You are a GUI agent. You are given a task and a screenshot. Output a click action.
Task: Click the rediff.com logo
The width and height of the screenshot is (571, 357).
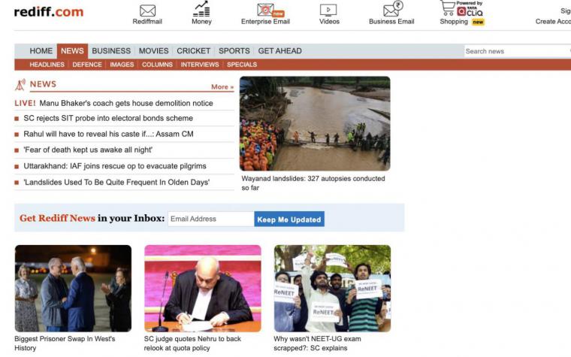point(48,12)
